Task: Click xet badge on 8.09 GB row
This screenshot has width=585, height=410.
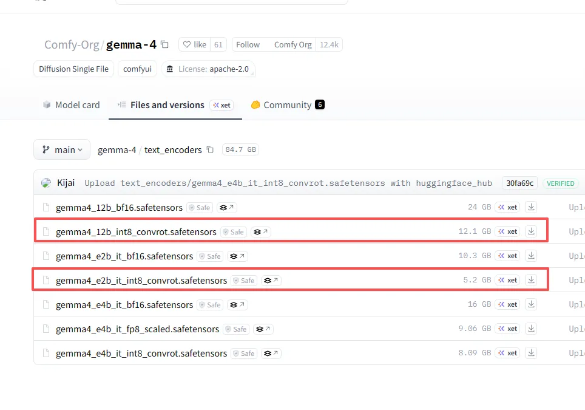Action: 507,353
